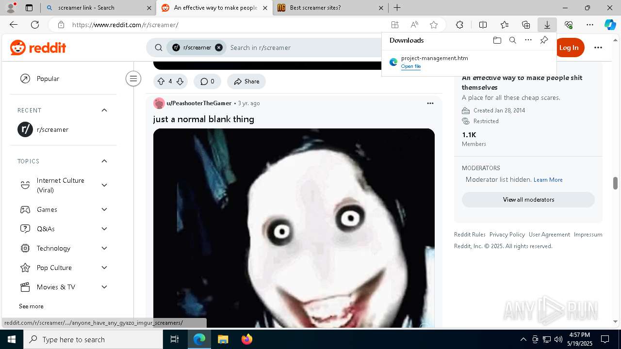The height and width of the screenshot is (349, 621).
Task: Open downloads folder icon in Downloads panel
Action: point(497,40)
